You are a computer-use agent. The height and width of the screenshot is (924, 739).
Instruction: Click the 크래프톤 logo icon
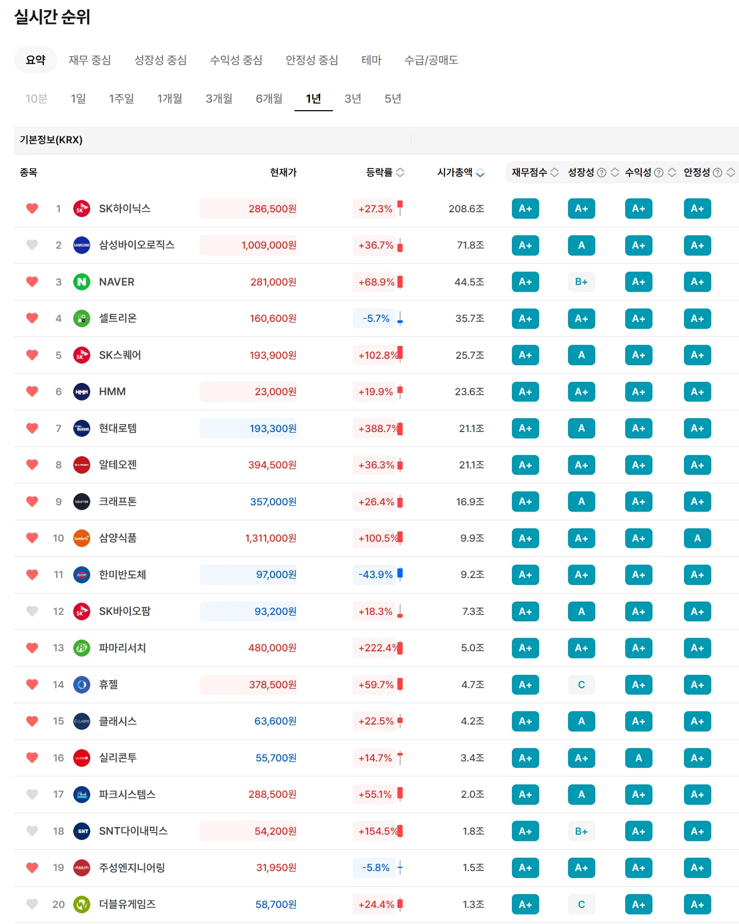tap(81, 502)
